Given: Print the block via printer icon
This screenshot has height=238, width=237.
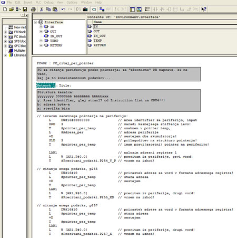Looking at the screenshot, I should [x=33, y=9].
